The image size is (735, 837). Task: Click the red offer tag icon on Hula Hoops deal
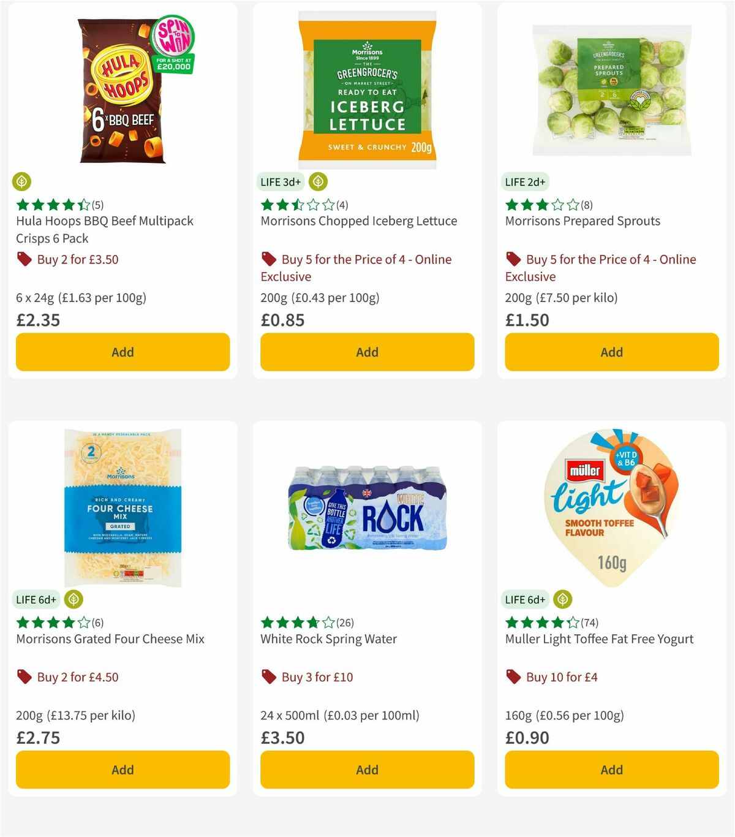pyautogui.click(x=24, y=259)
